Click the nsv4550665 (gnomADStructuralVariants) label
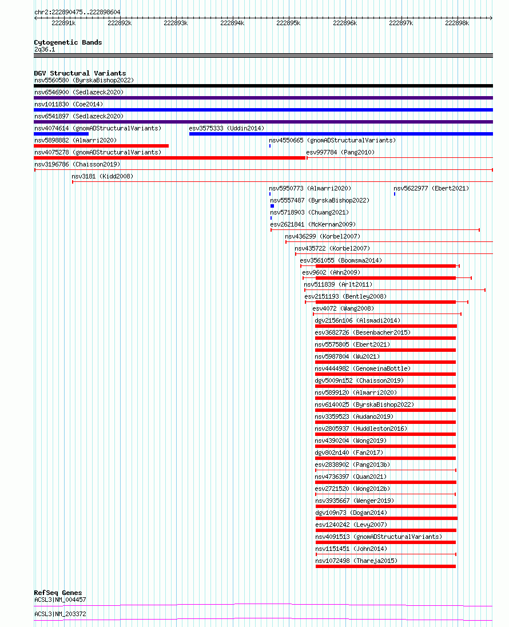 332,140
